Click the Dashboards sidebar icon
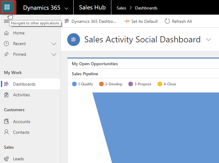 6,84
